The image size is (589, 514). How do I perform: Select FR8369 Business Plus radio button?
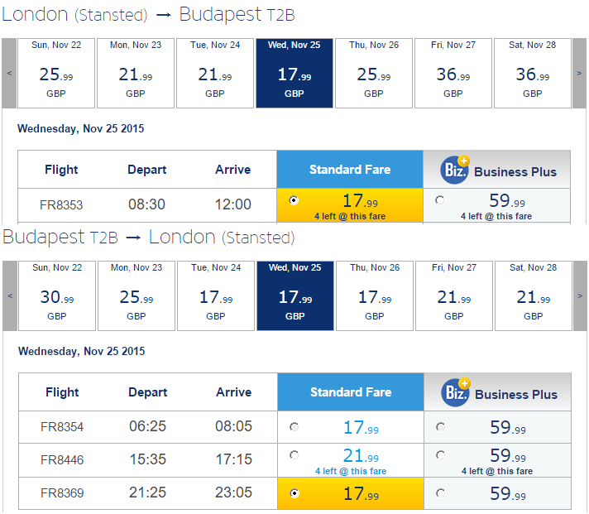(440, 492)
